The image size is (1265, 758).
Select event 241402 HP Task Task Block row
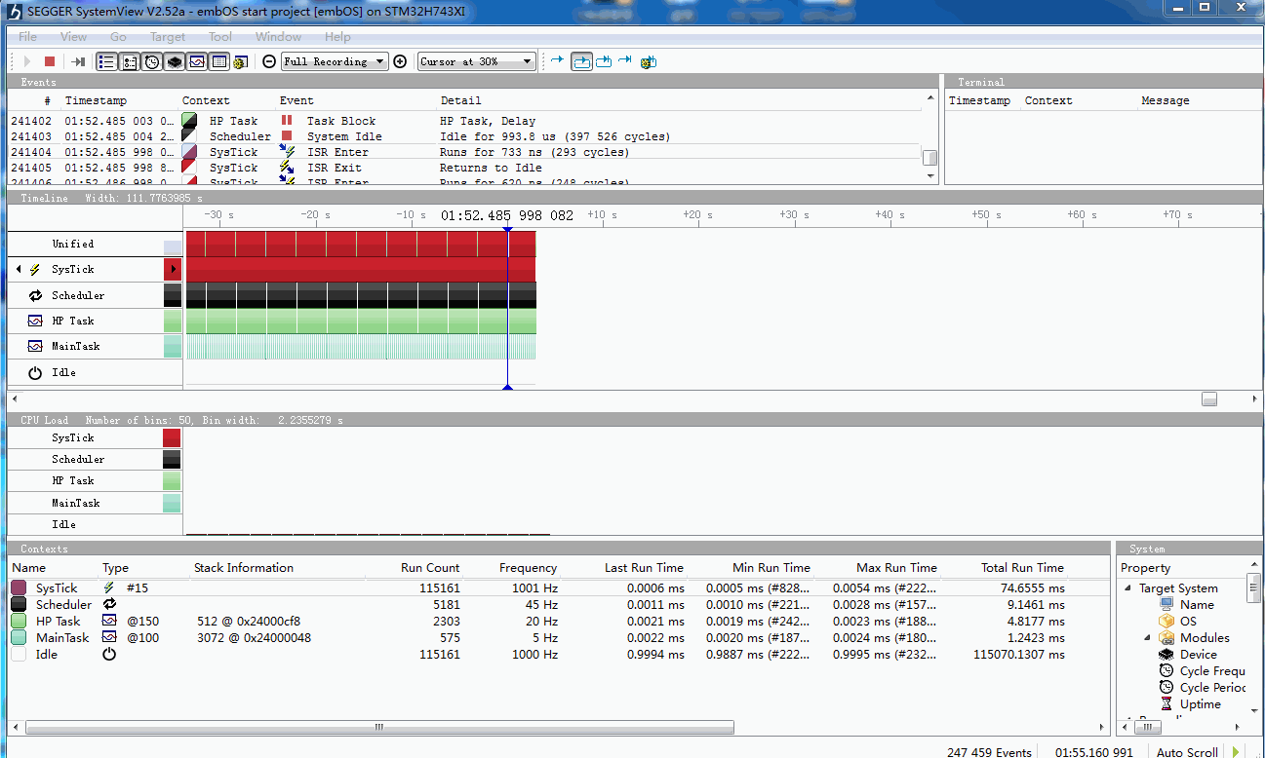point(466,121)
